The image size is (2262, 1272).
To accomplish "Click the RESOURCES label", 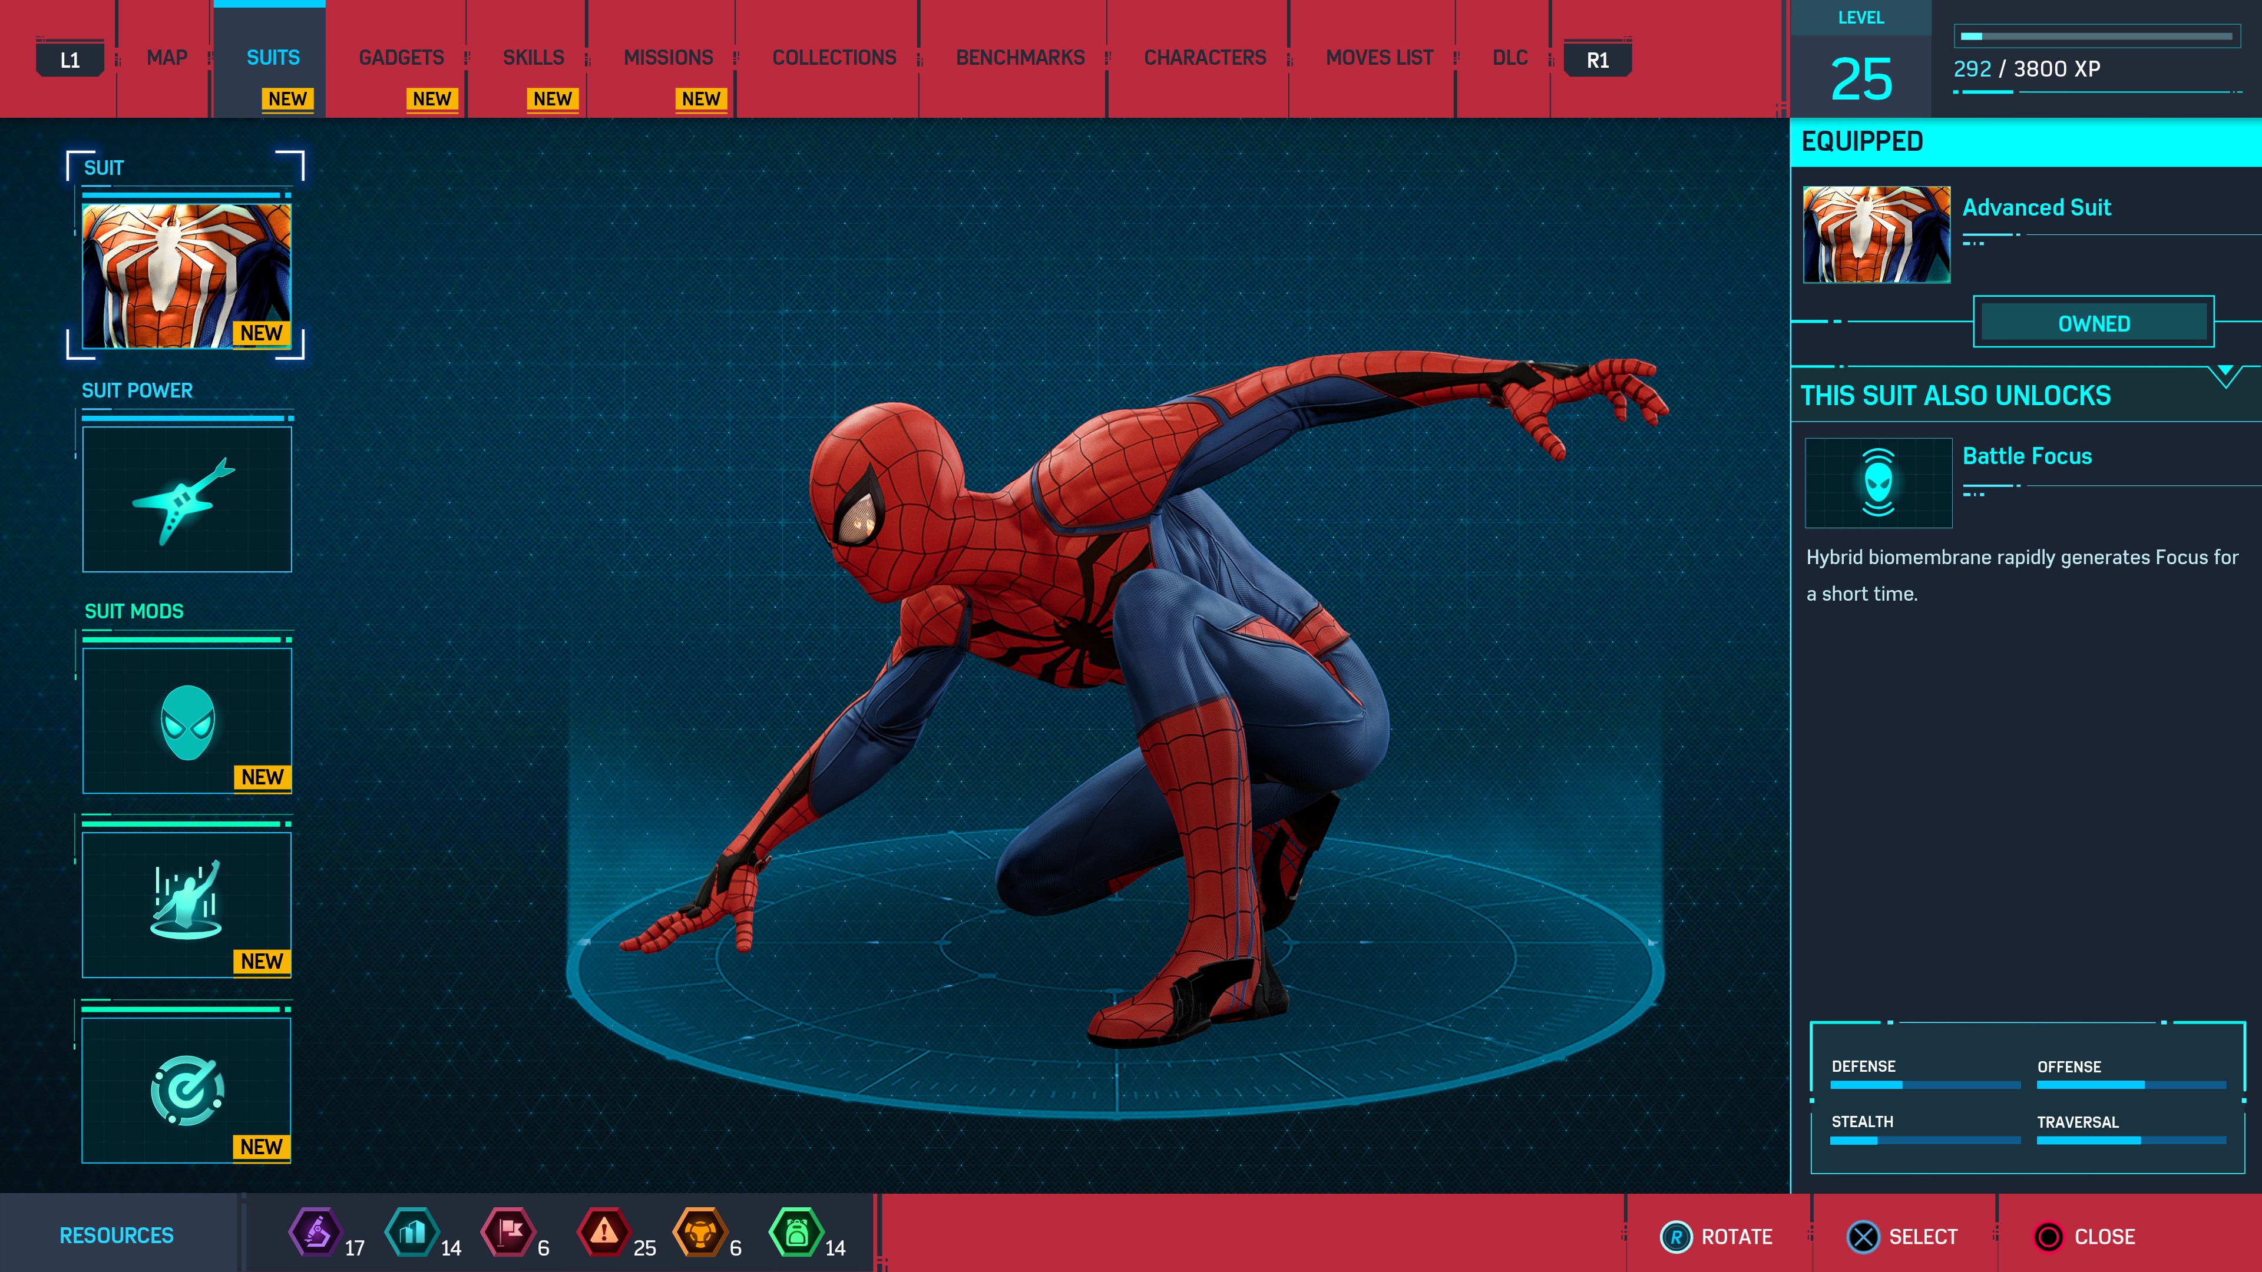I will coord(116,1235).
